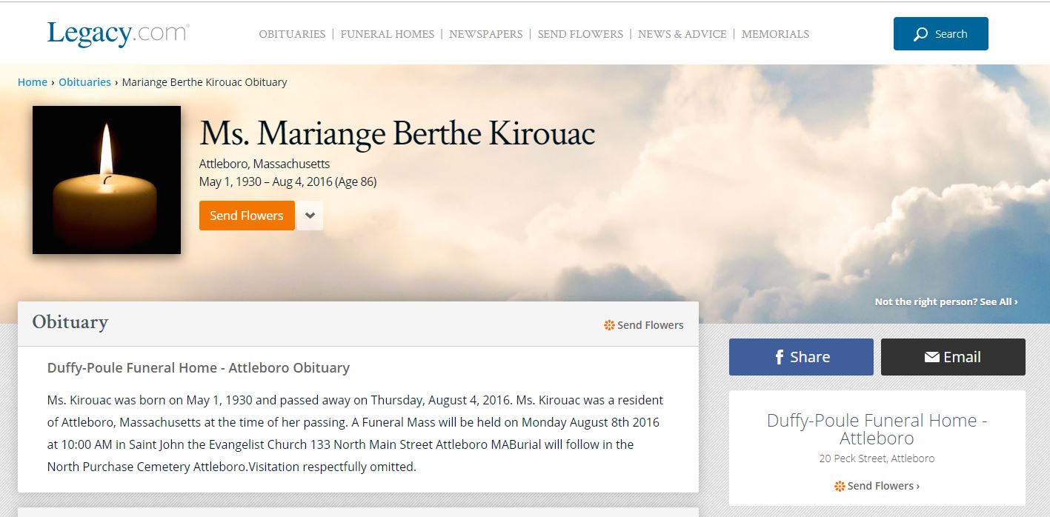Follow the Obituaries breadcrumb link

point(84,82)
